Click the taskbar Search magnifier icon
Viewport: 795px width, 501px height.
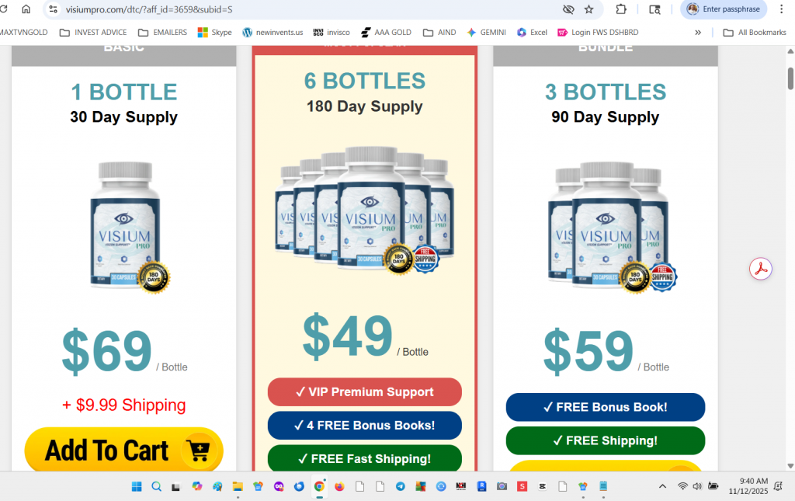click(157, 486)
